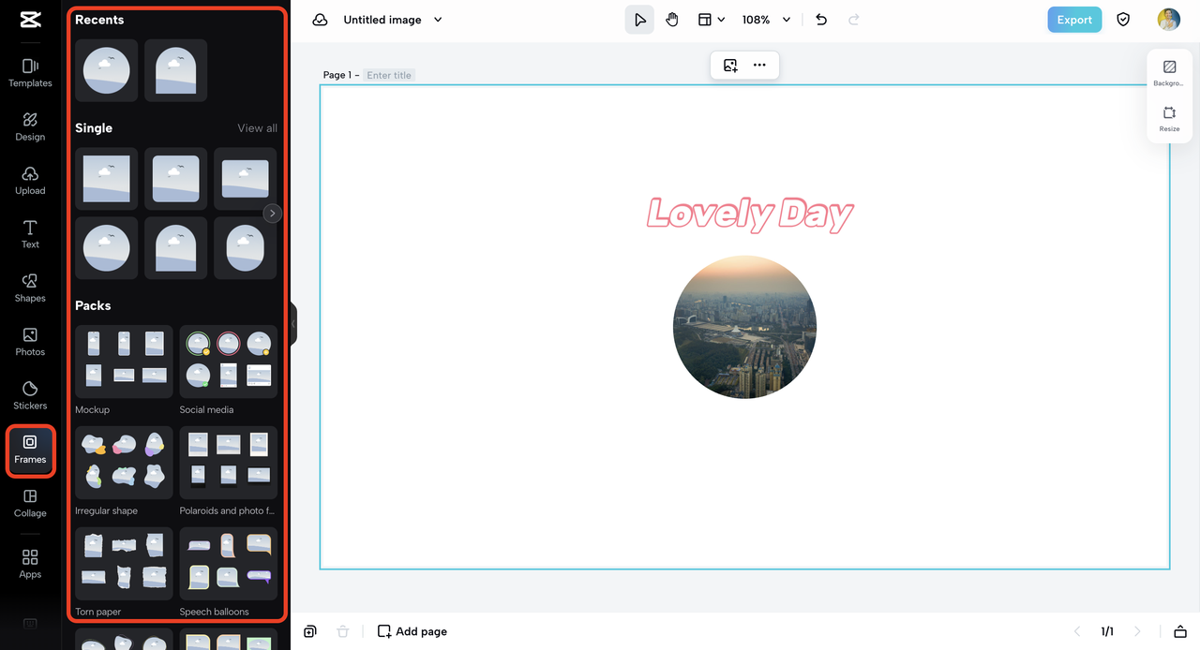This screenshot has width=1200, height=650.
Task: Click the Add page button
Action: [x=412, y=631]
